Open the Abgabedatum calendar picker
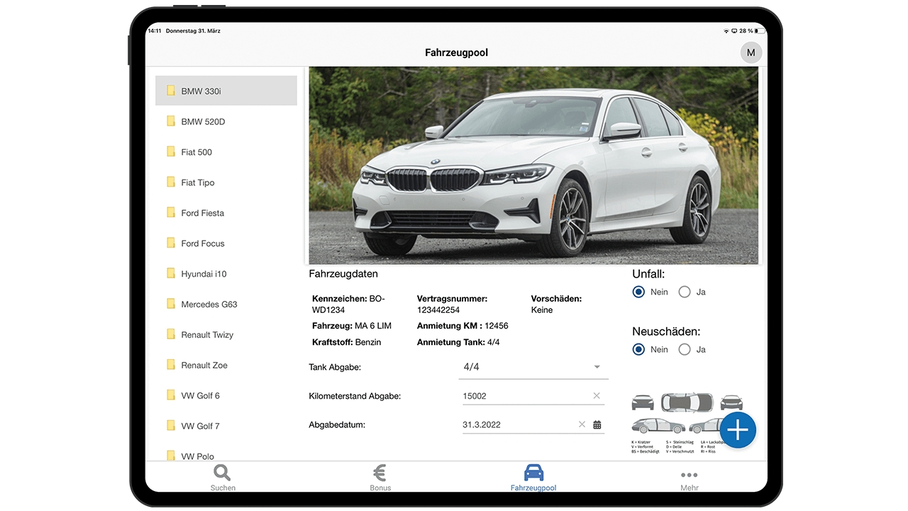The height and width of the screenshot is (511, 908). (597, 424)
